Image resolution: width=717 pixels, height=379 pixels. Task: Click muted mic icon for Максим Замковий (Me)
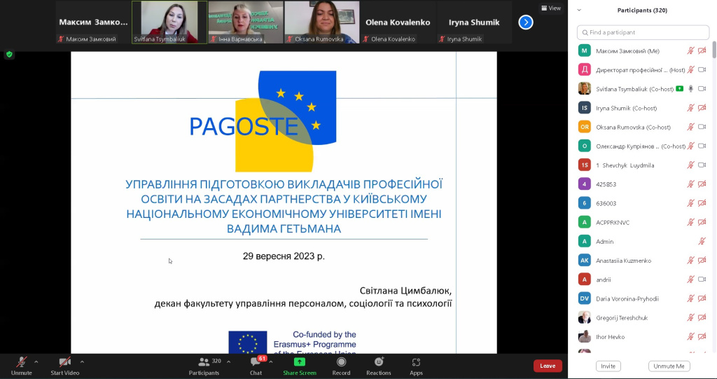pyautogui.click(x=691, y=51)
